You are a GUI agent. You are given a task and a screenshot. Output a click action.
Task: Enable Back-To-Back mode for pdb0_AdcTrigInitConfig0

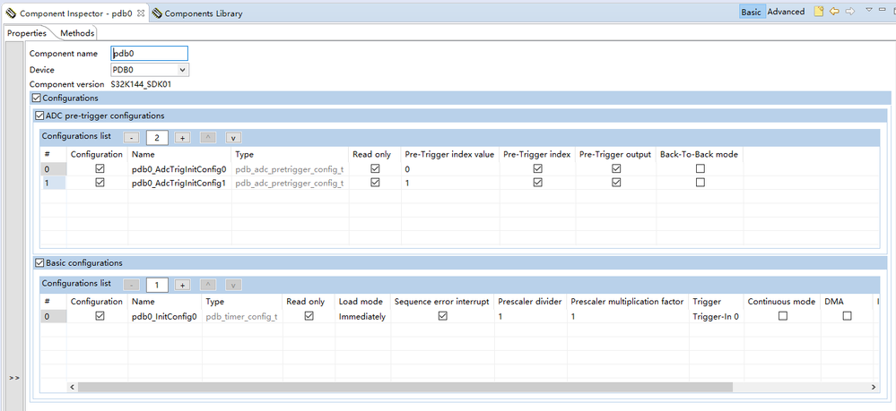700,169
